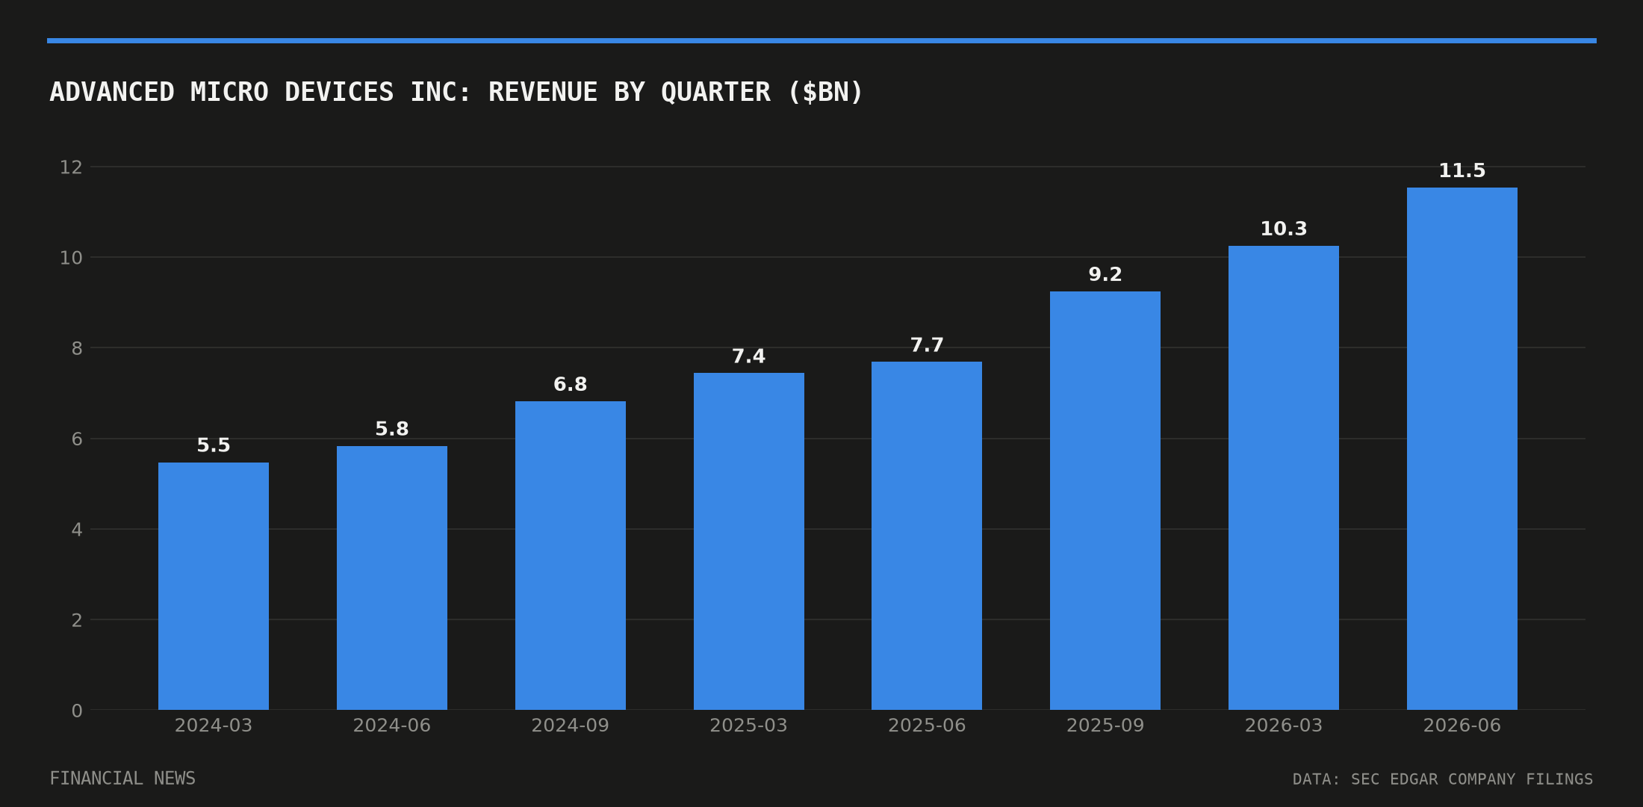Click the 5.8 value label
The image size is (1643, 807).
point(392,429)
